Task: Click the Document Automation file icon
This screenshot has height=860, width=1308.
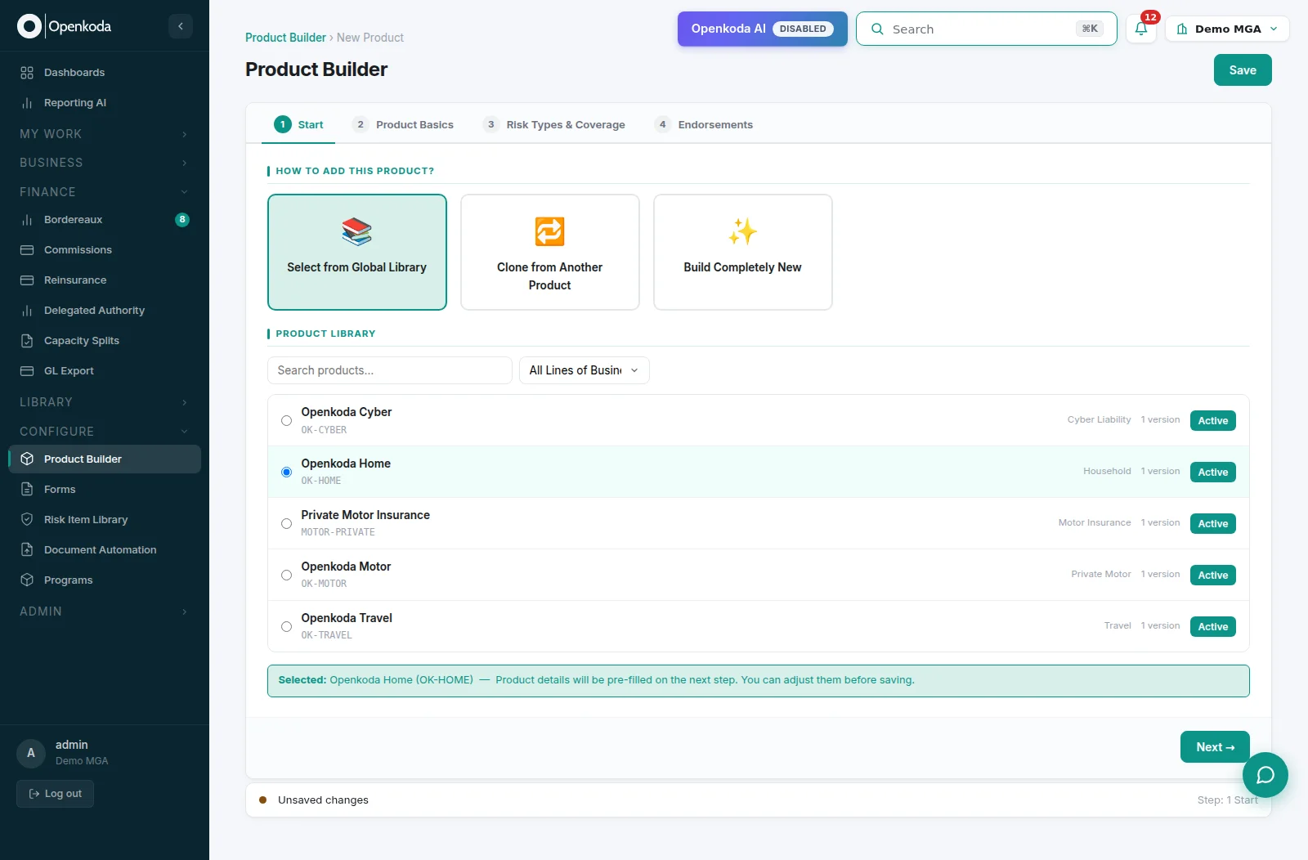Action: coord(27,550)
